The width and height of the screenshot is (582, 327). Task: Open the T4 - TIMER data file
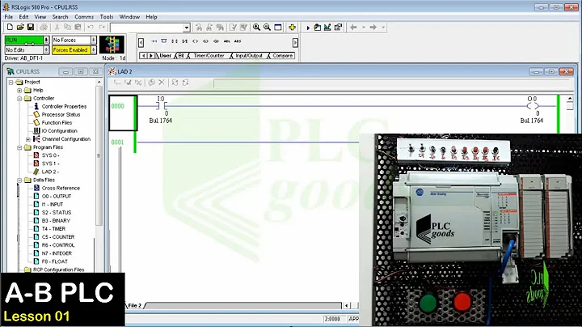(53, 229)
